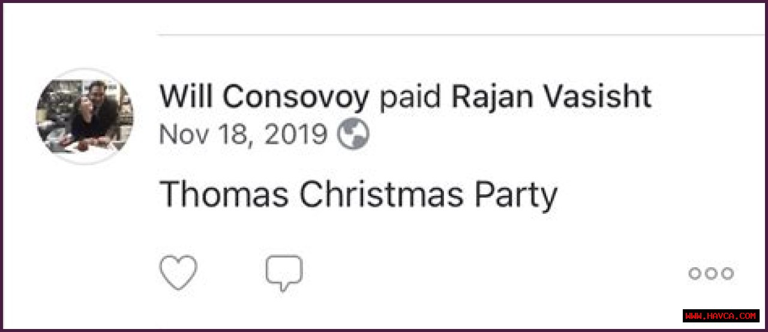This screenshot has height=332, width=768.
Task: Open comments via the speech bubble icon
Action: pos(284,273)
